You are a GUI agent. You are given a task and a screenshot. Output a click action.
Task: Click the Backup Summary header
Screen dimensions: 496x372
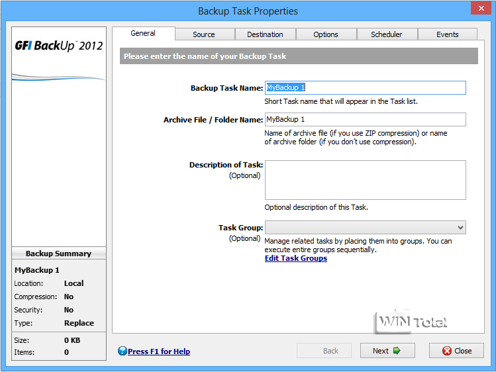click(x=59, y=254)
